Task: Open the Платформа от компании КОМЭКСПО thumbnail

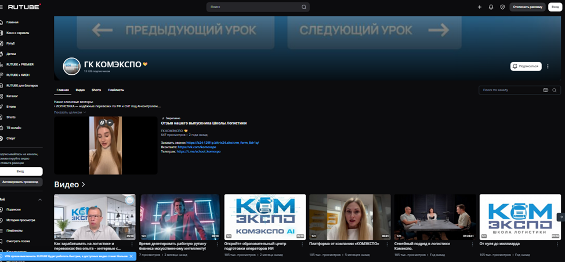Action: [x=350, y=217]
